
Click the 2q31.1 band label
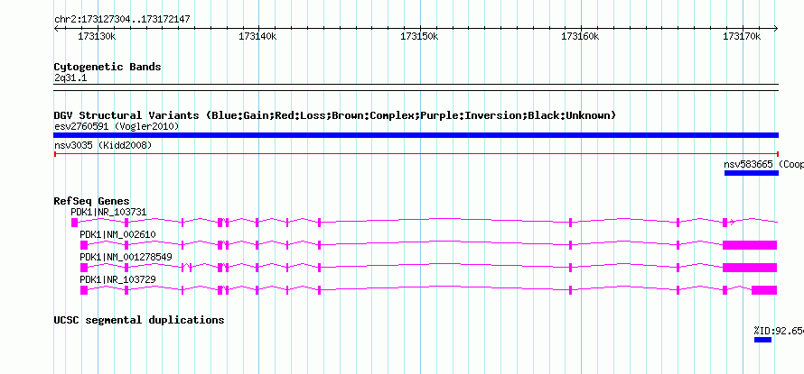pos(70,78)
